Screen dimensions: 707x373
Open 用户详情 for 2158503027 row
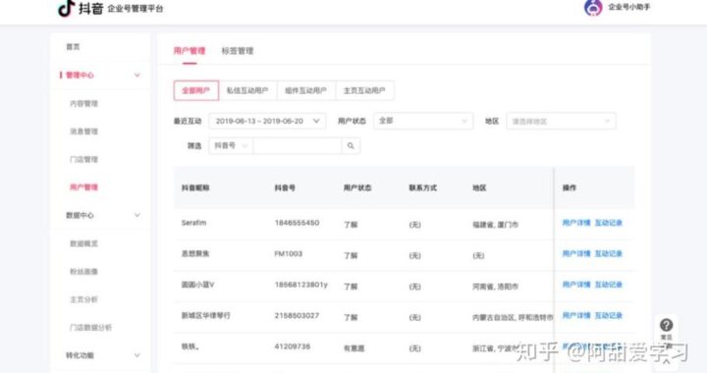(576, 315)
